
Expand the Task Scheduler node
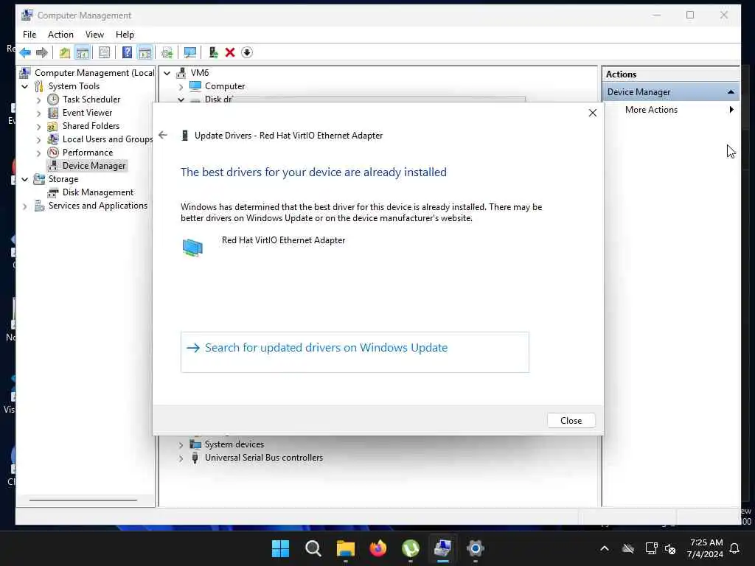pyautogui.click(x=39, y=100)
